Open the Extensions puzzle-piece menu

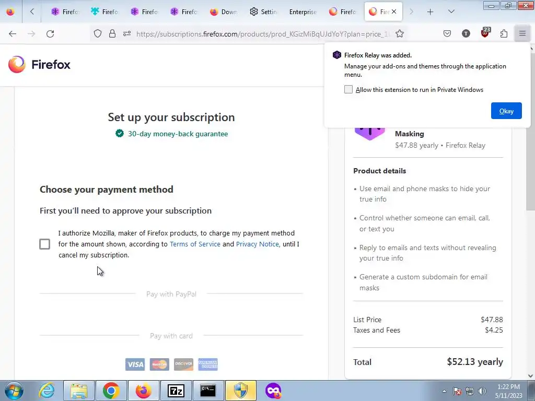click(x=504, y=33)
